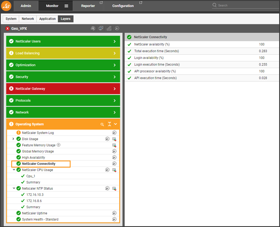This screenshot has width=280, height=227.
Task: Click the edit pencil icon beside Geo_VPX
Action: pyautogui.click(x=109, y=28)
